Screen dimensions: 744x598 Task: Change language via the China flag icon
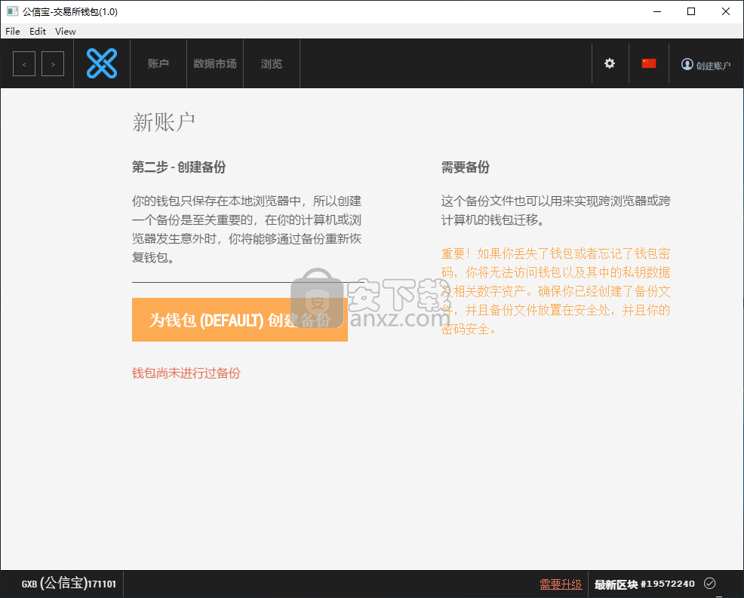click(649, 63)
